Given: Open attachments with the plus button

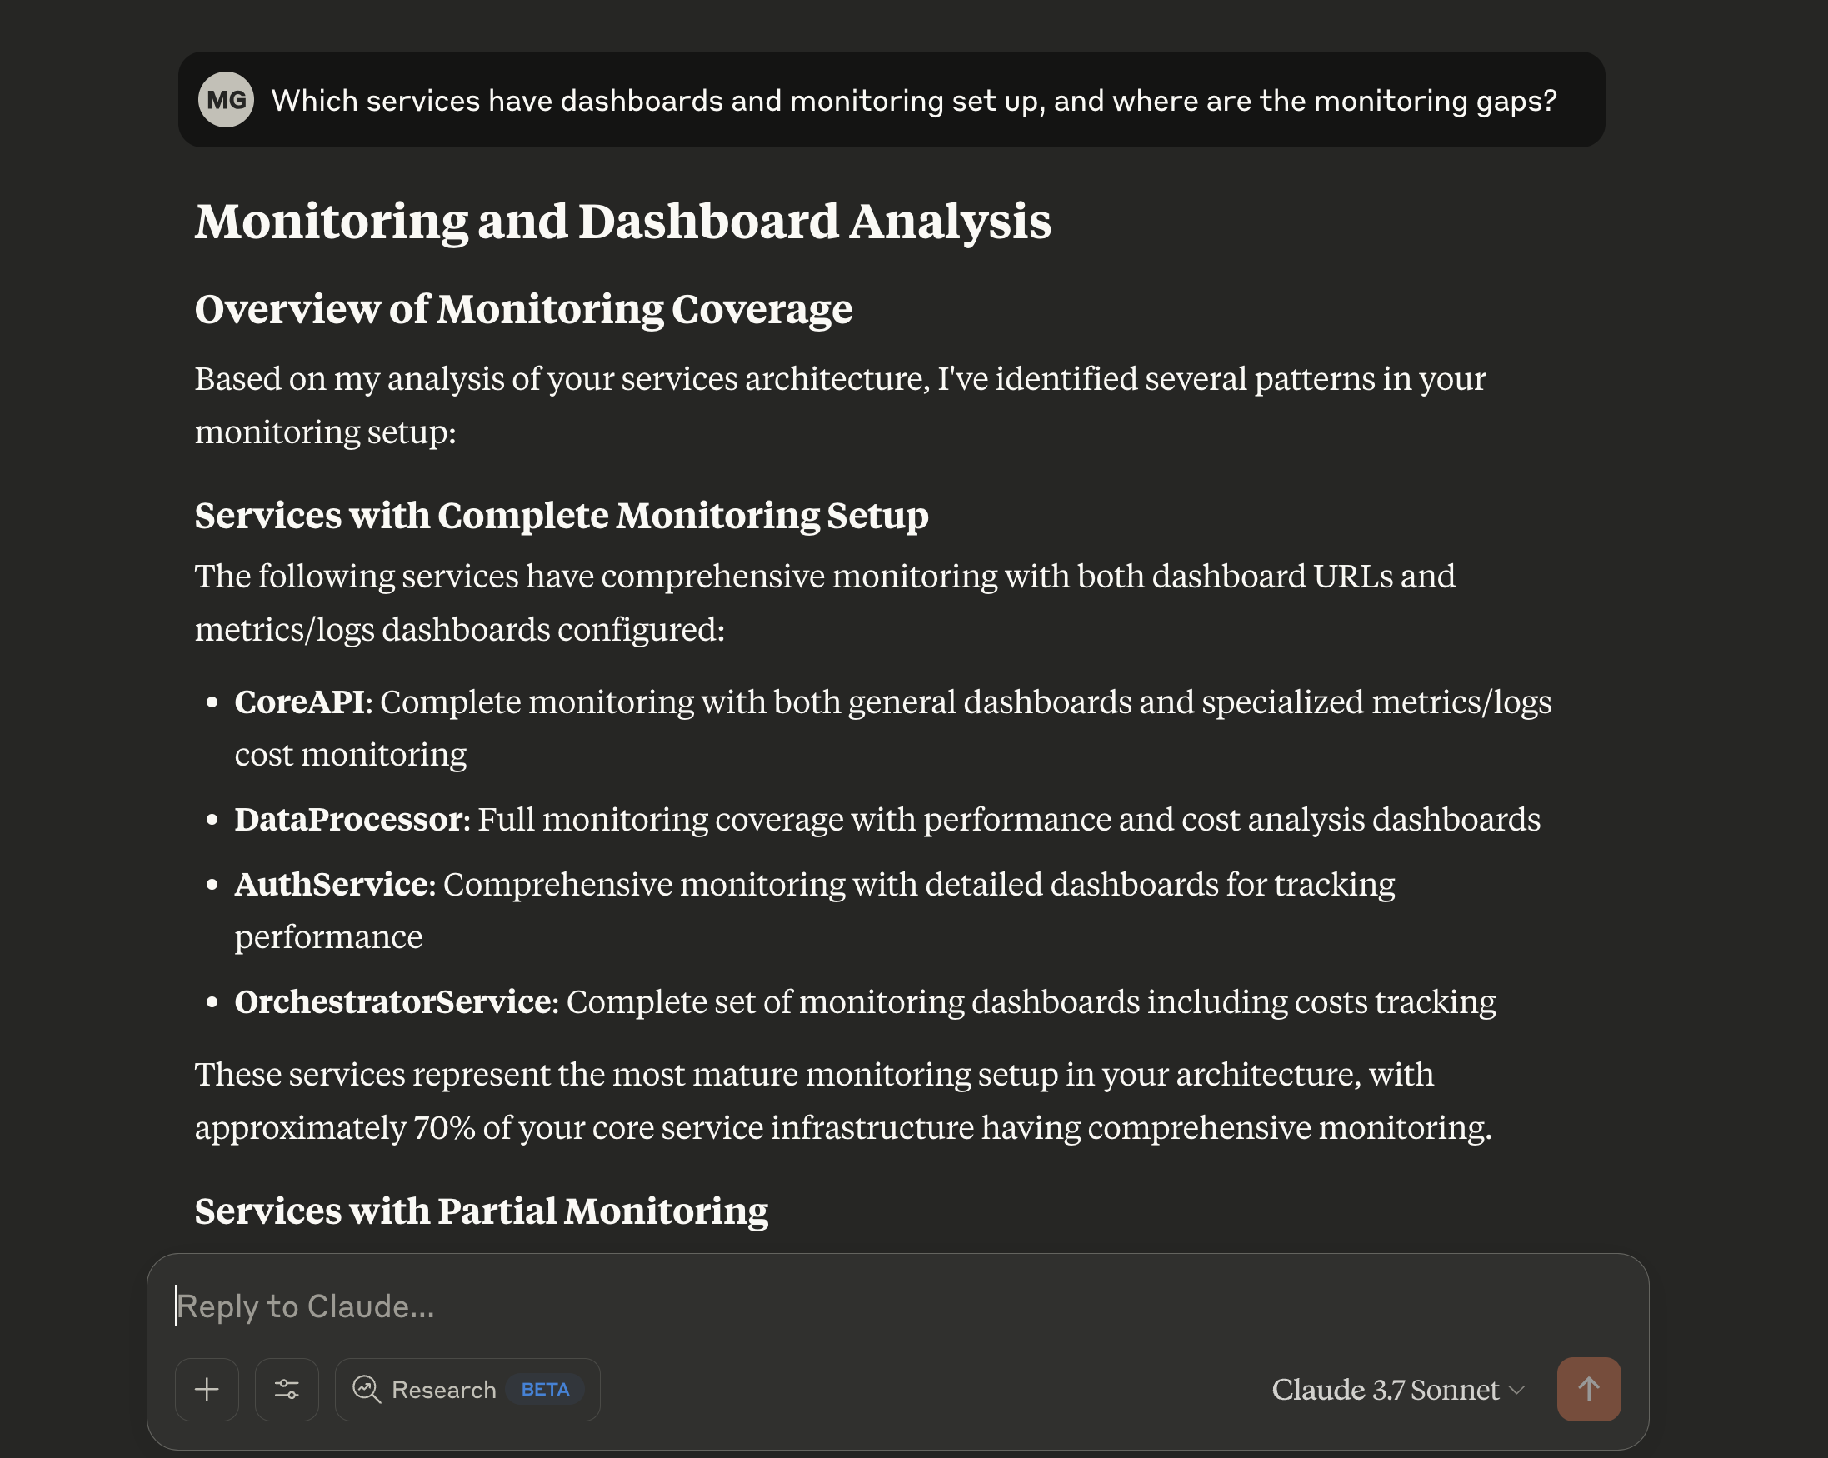Looking at the screenshot, I should click(x=207, y=1390).
